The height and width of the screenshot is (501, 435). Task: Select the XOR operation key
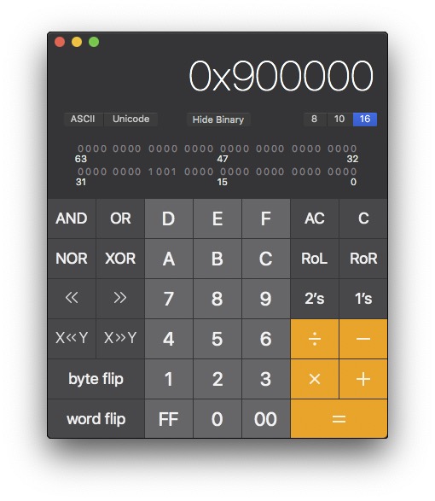(120, 259)
